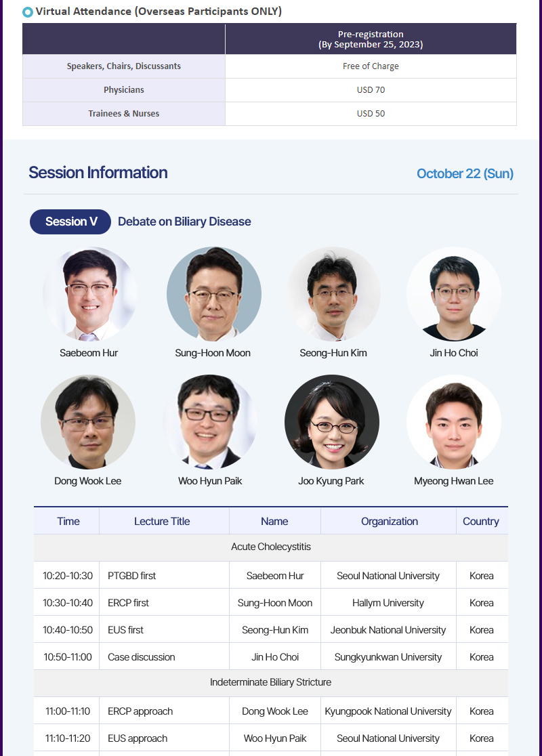
Task: Click the Indeterminate Biliary Stricture section row
Action: (x=270, y=682)
